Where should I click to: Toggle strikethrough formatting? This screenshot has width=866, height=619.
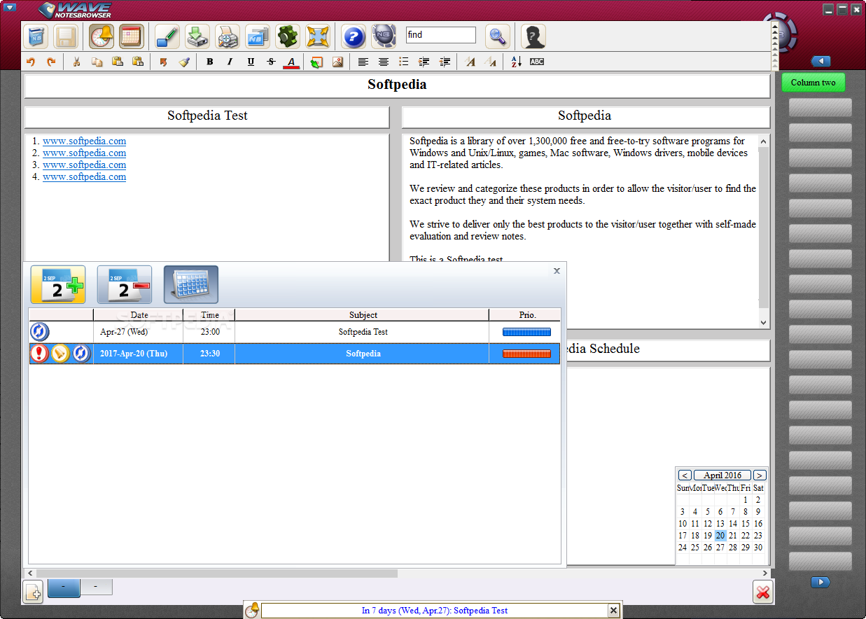tap(271, 62)
